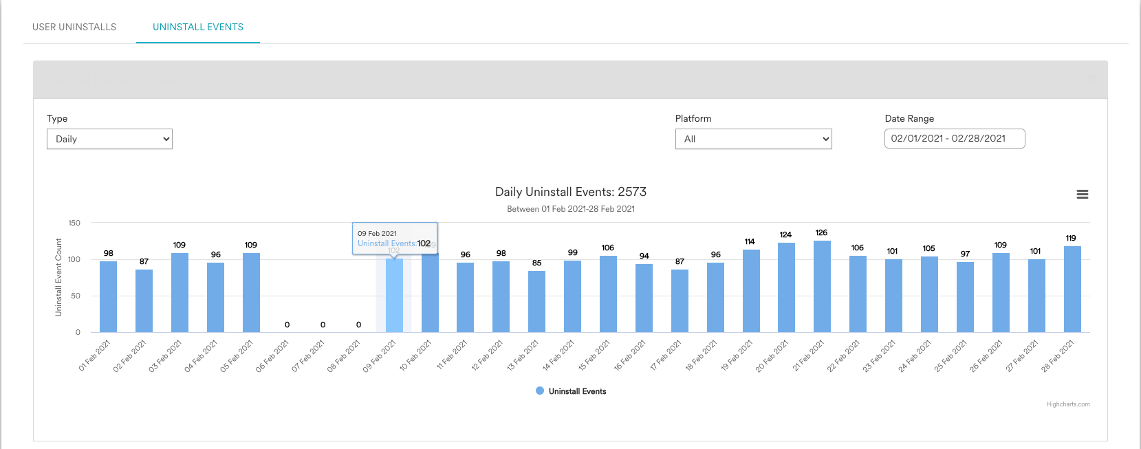Click the 13 Feb 2021 bar showing 85
1141x449 pixels.
point(536,302)
